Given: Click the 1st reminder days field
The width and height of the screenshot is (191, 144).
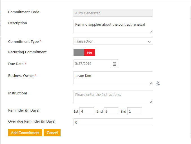Looking at the screenshot, I should coord(87,111).
